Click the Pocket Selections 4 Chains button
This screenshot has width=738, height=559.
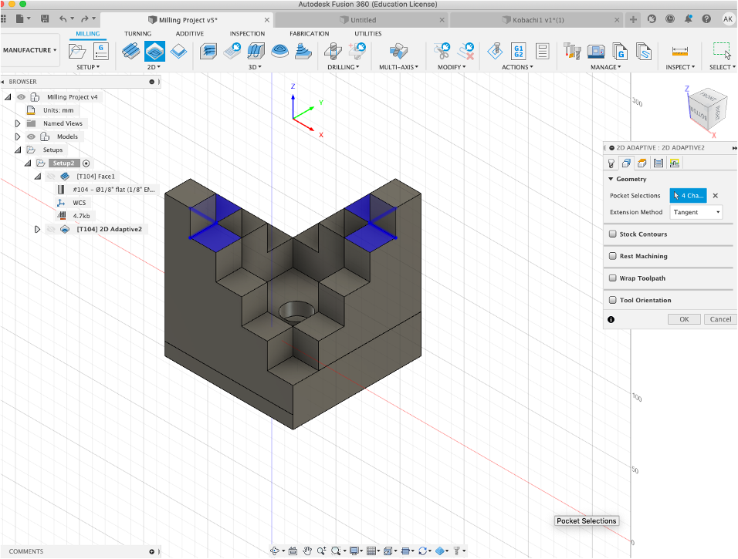point(688,196)
